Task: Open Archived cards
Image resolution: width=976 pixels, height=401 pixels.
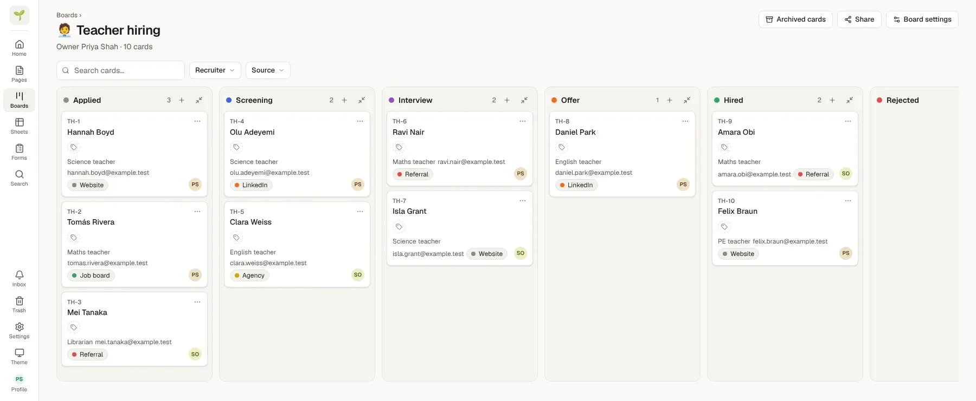Action: tap(795, 19)
